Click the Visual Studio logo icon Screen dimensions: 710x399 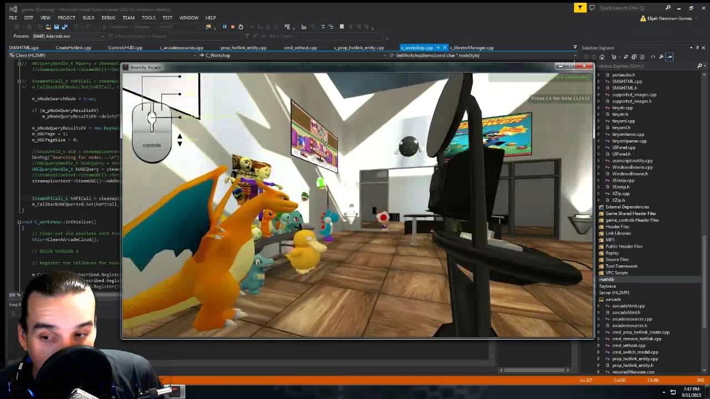(13, 9)
